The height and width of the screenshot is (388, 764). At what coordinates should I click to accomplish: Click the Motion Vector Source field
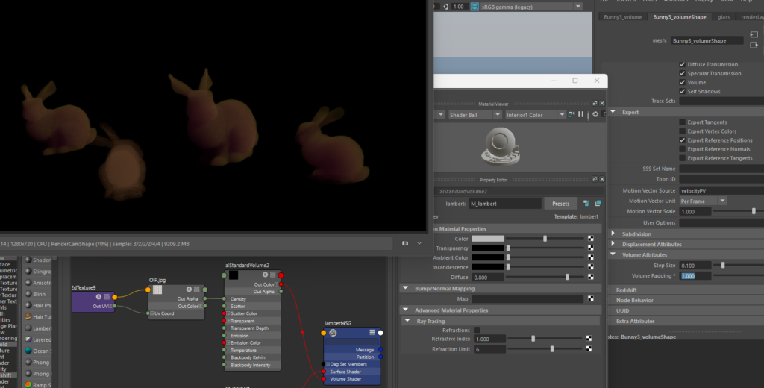tap(721, 190)
